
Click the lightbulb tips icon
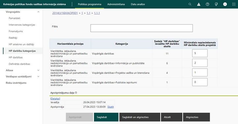216,4
